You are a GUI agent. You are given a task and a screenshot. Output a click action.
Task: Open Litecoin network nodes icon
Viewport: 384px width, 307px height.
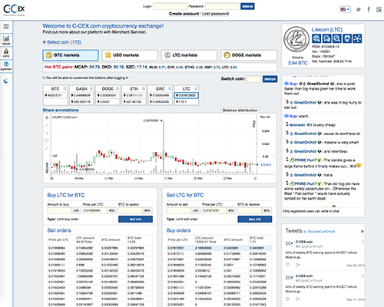coord(357,38)
